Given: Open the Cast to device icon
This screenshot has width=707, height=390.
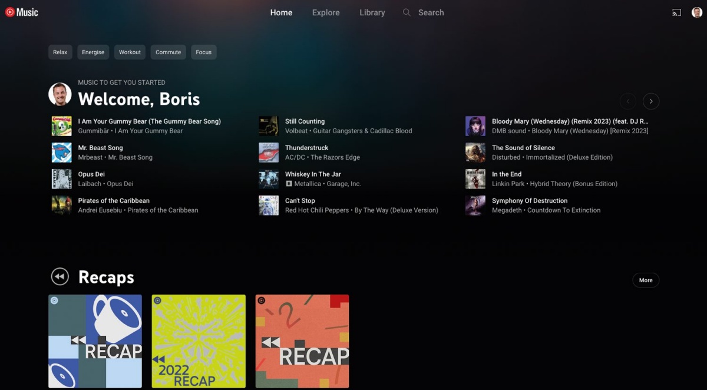Looking at the screenshot, I should (x=676, y=12).
